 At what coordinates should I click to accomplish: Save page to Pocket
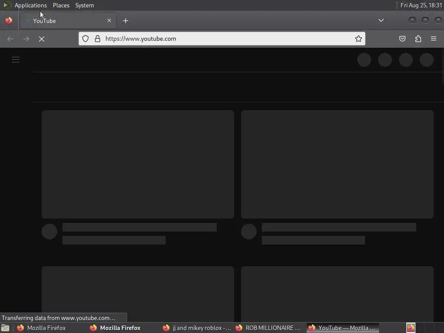[402, 39]
